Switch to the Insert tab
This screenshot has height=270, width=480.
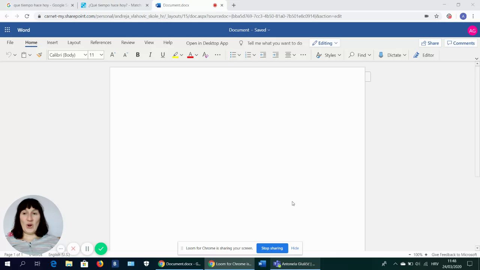coord(52,43)
